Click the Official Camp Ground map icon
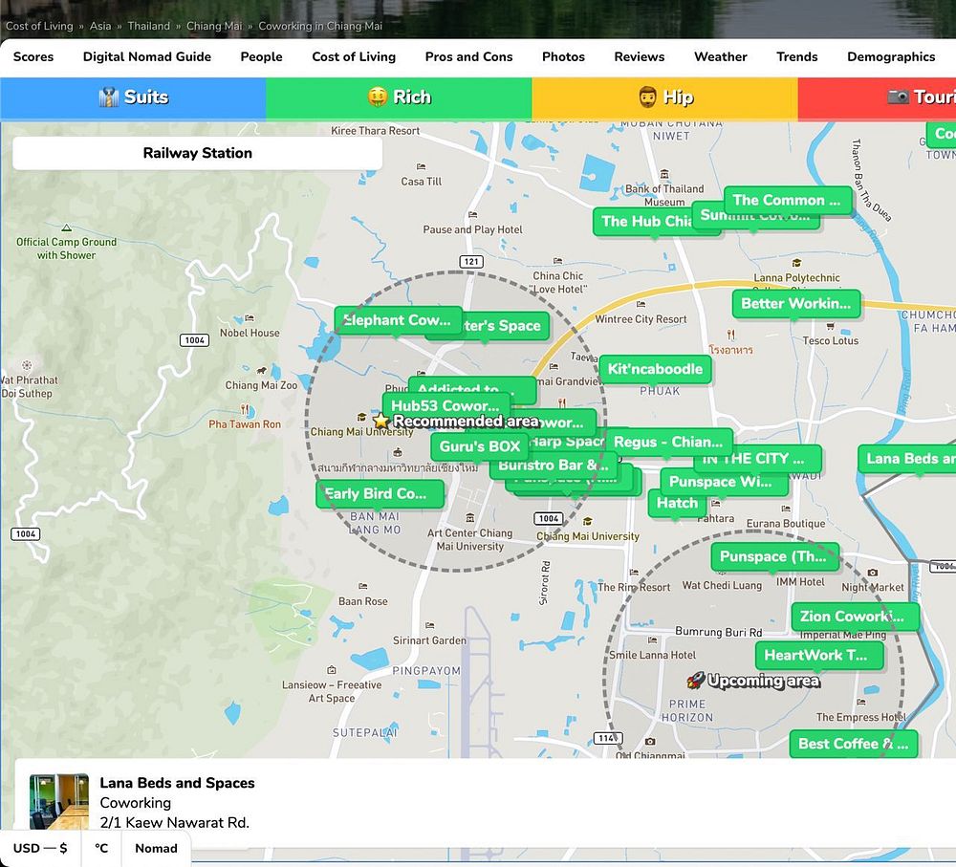This screenshot has height=867, width=956. point(67,228)
